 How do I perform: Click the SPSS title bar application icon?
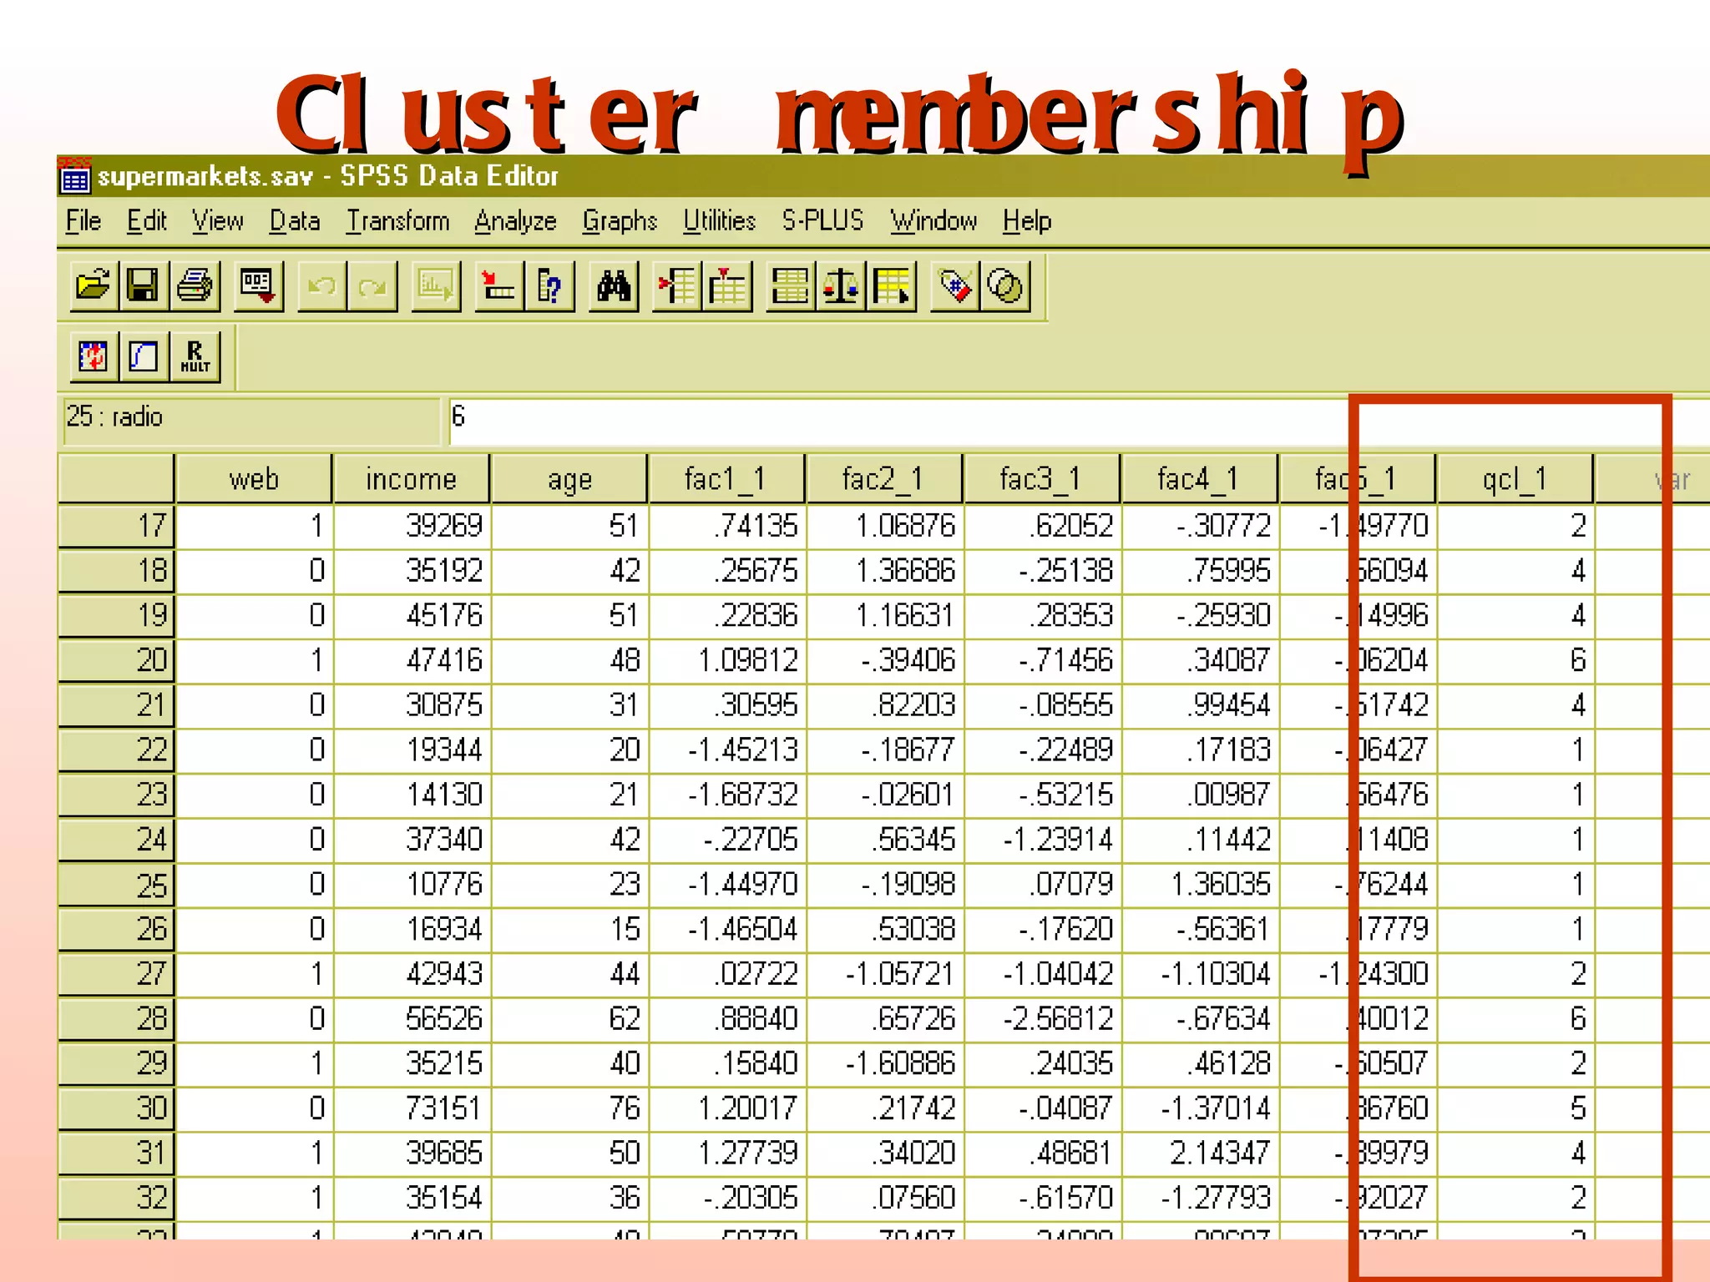tap(74, 176)
